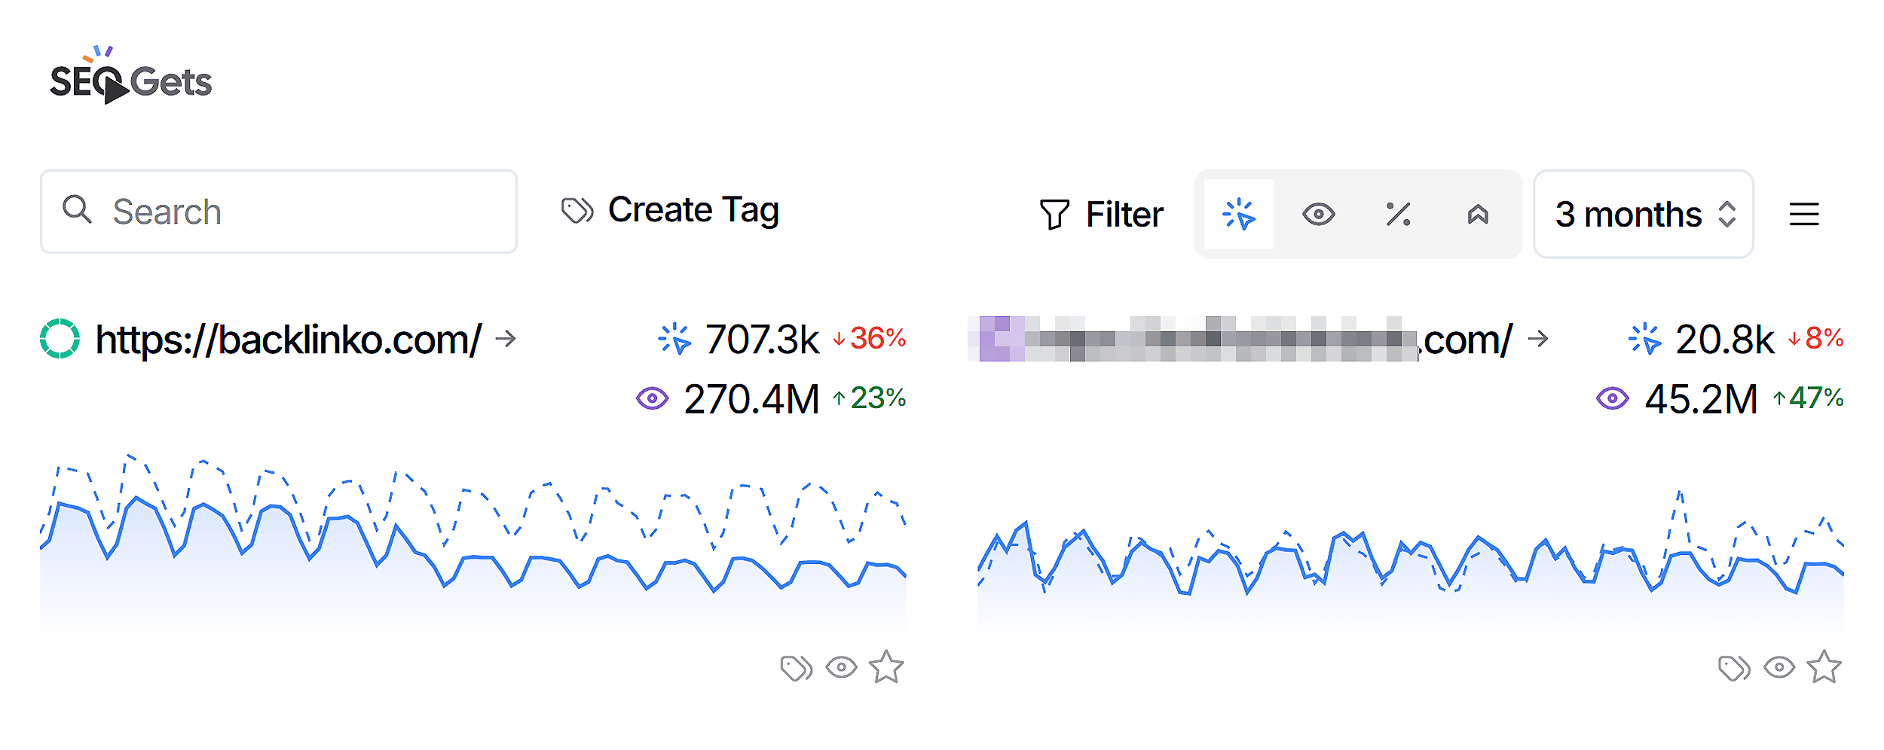Click the funnel icon next to Filter
Image resolution: width=1884 pixels, height=750 pixels.
point(1054,215)
